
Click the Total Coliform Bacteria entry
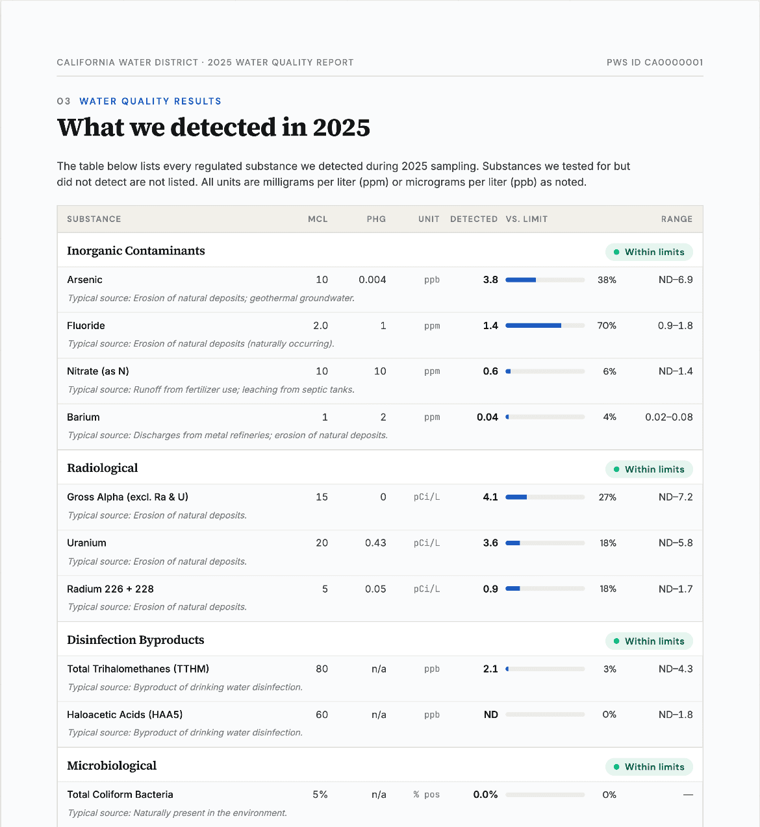[x=120, y=794]
